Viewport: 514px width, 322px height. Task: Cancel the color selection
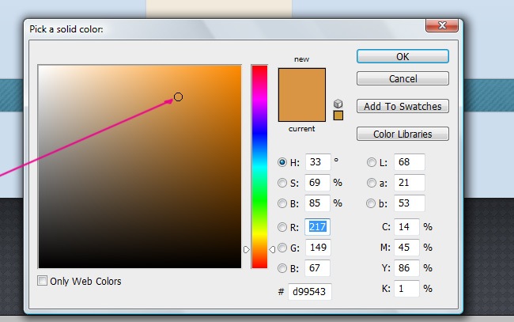click(403, 78)
